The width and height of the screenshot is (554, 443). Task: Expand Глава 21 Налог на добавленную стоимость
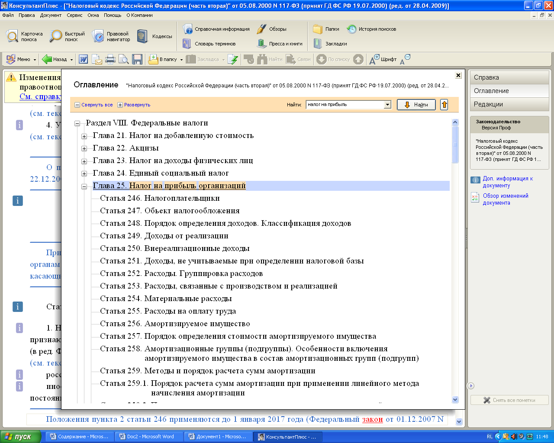click(x=84, y=136)
